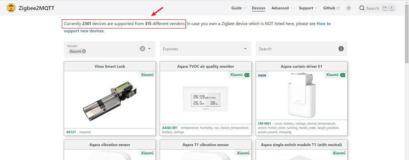
Task: Open the Zigbee2MQTT home title link
Action: tap(37, 8)
